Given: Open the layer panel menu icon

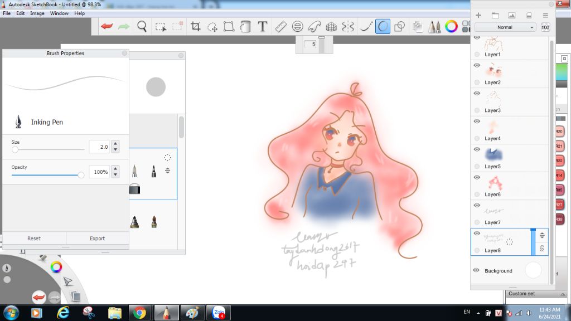Looking at the screenshot, I should tap(545, 15).
